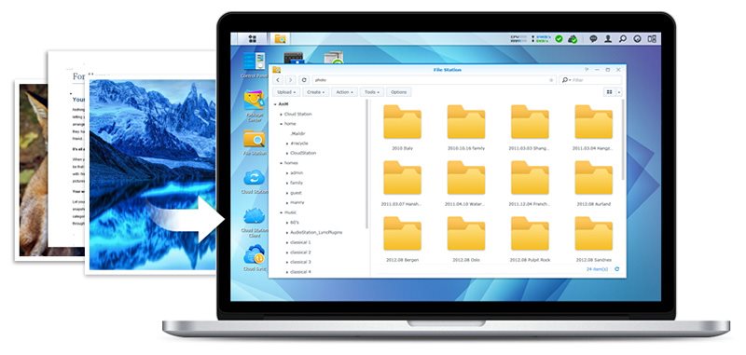This screenshot has height=355, width=746.
Task: Collapse the root AnM tree node
Action: [x=275, y=104]
